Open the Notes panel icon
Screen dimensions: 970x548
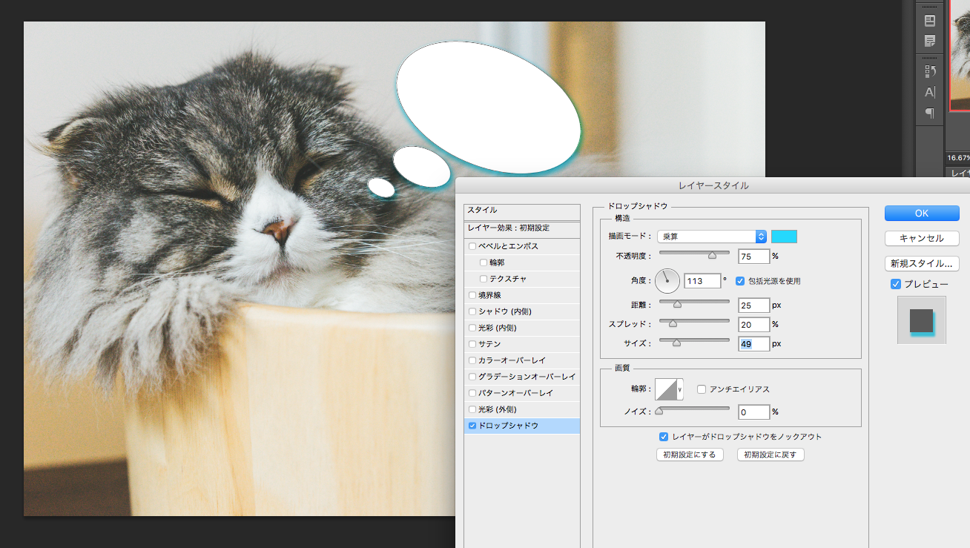tap(929, 41)
